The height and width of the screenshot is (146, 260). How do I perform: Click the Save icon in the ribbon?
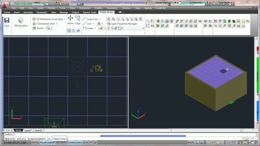(6, 21)
